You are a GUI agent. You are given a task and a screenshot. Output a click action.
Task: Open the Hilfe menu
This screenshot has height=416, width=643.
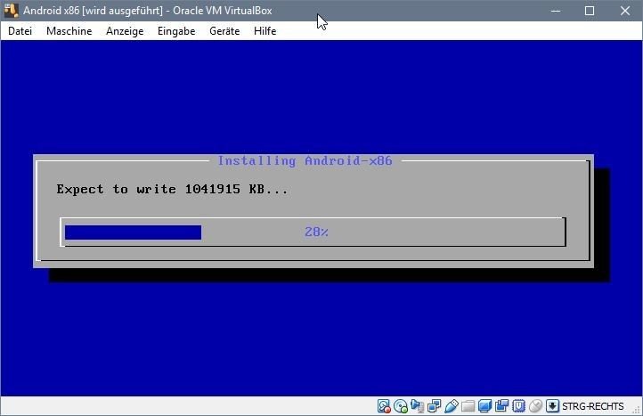pos(265,31)
